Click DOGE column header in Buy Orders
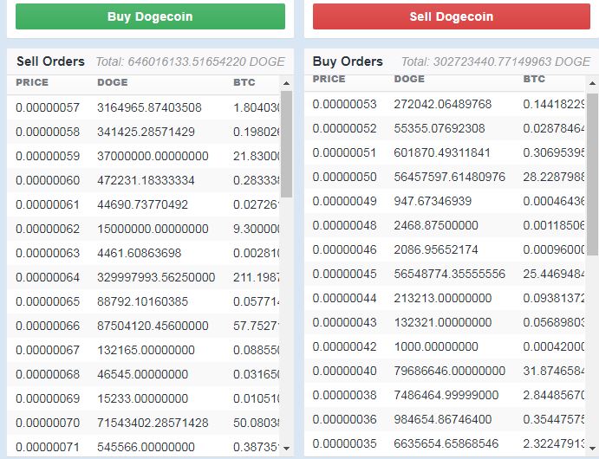Viewport: 599px width, 459px height. point(409,79)
